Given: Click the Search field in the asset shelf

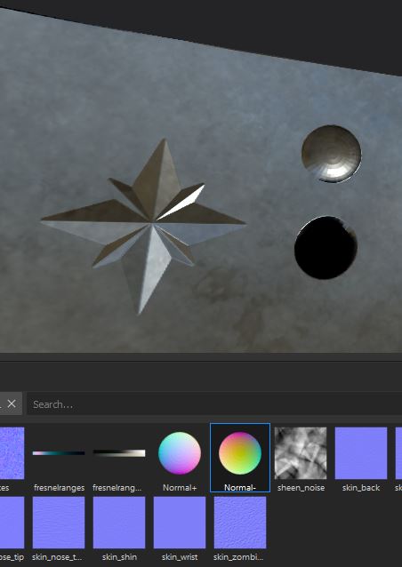Looking at the screenshot, I should click(x=214, y=403).
